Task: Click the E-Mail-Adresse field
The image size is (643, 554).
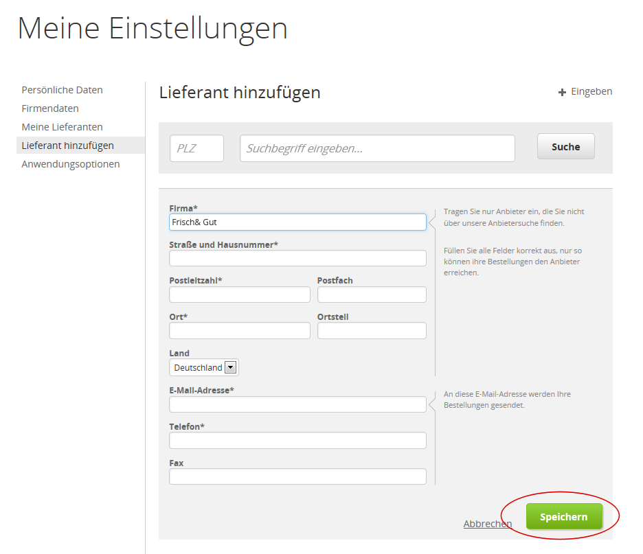Action: pyautogui.click(x=297, y=404)
